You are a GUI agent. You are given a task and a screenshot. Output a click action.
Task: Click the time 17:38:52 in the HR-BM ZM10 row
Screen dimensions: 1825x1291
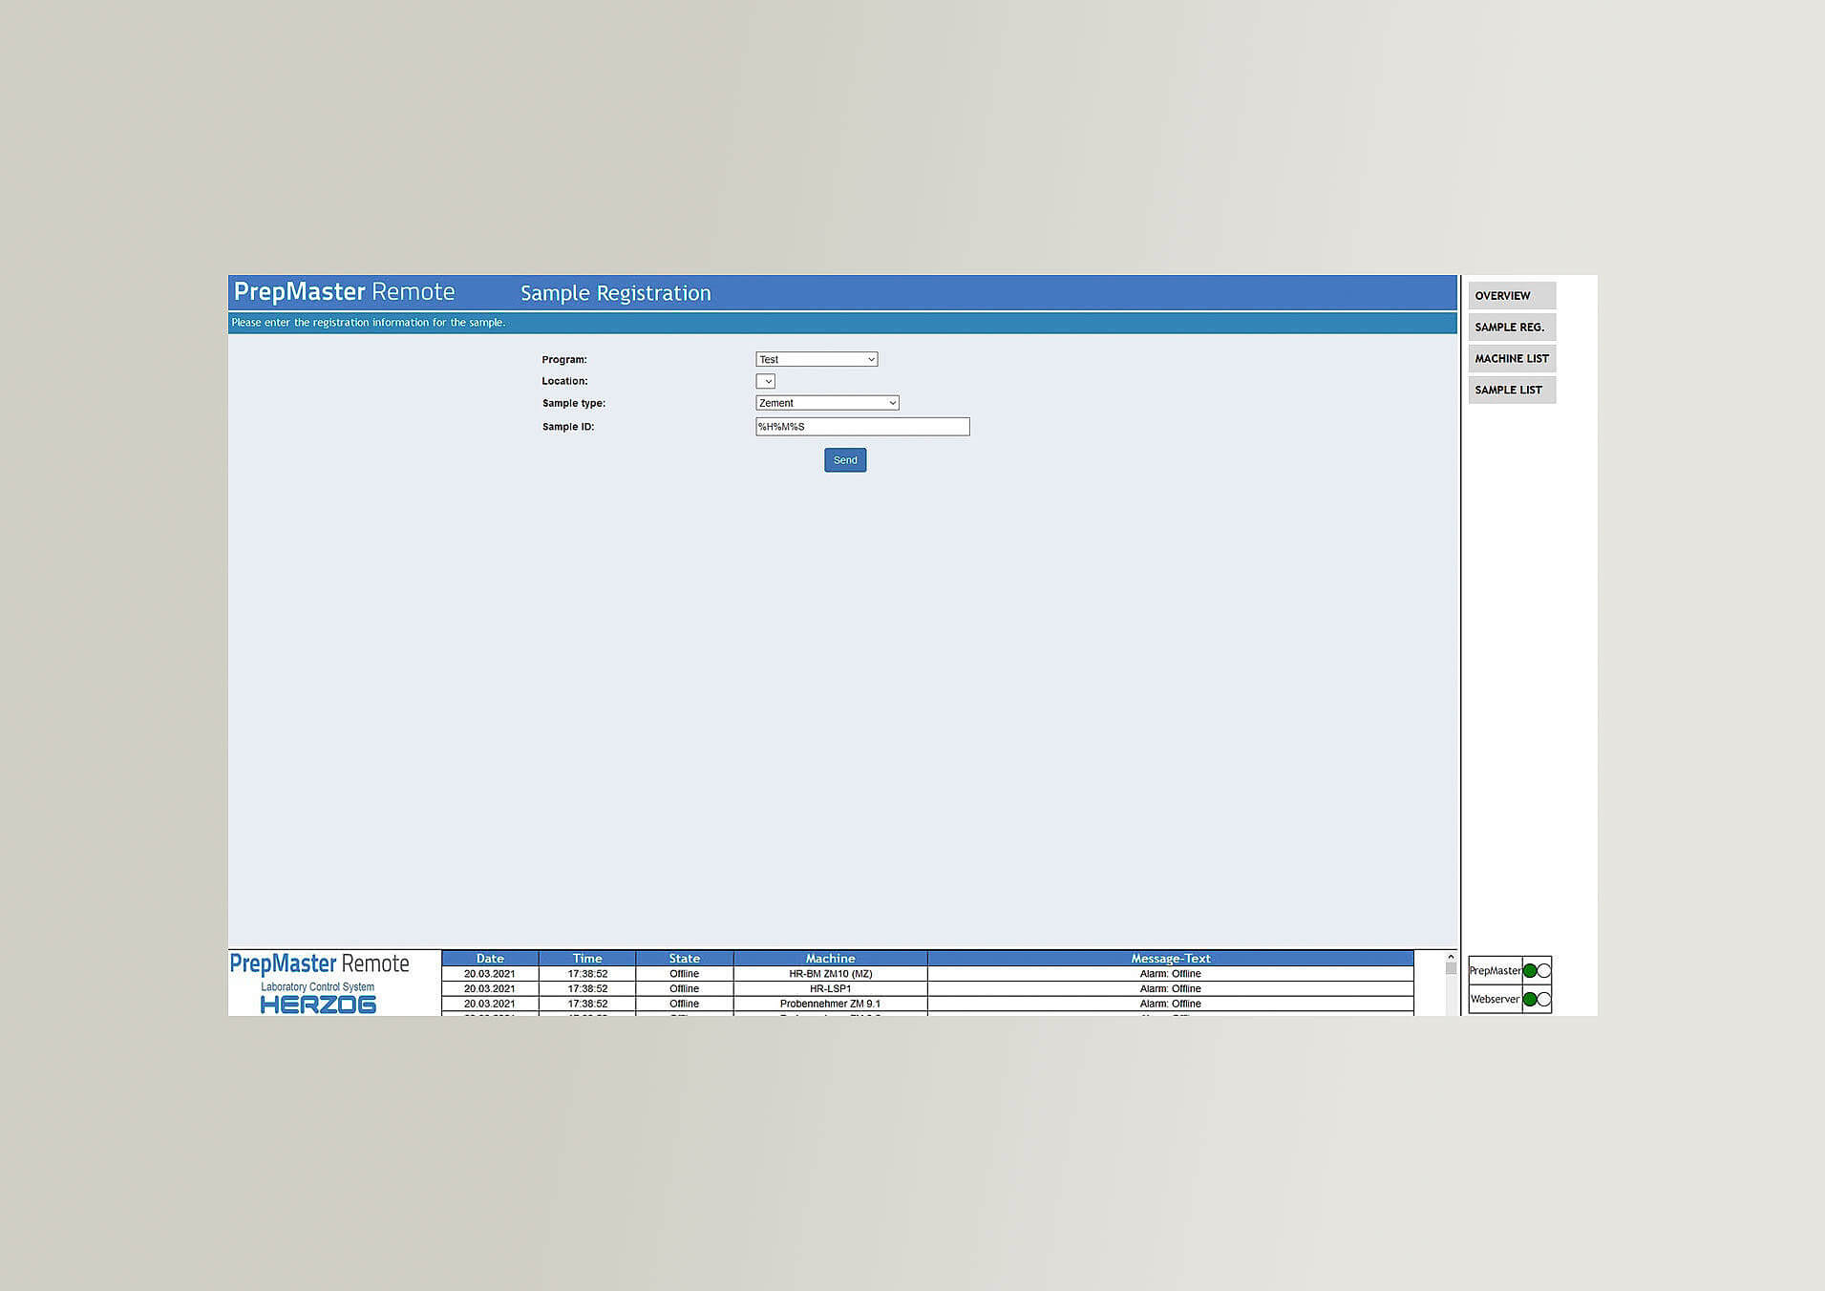tap(587, 974)
